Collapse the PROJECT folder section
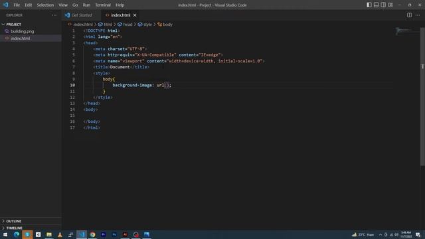The image size is (425, 239). coord(31,25)
